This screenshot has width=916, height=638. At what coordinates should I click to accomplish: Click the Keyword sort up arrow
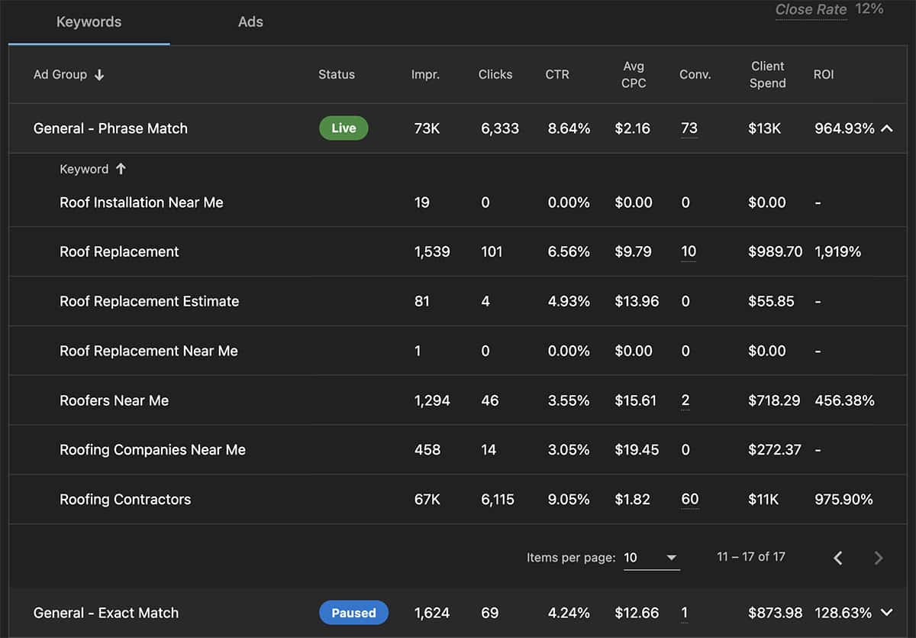click(x=121, y=169)
